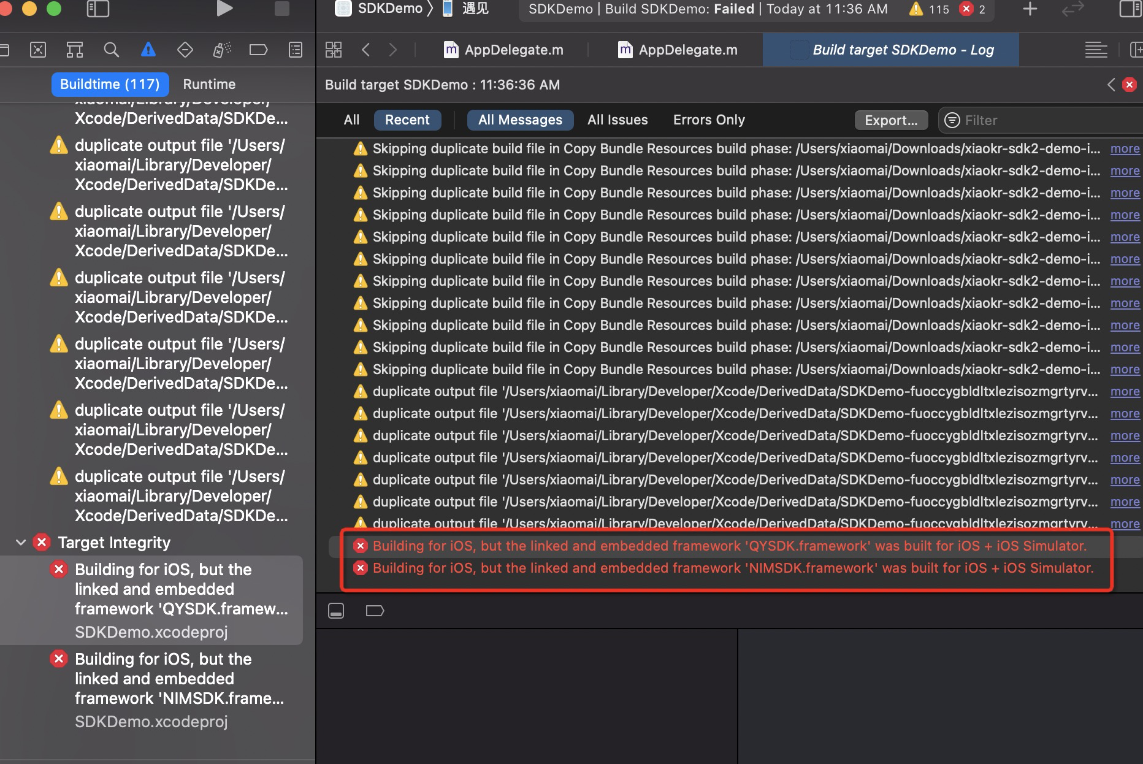1143x764 pixels.
Task: Open the test navigator
Action: coord(185,50)
